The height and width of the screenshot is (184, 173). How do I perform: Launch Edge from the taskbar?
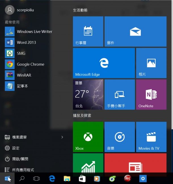tap(52, 178)
